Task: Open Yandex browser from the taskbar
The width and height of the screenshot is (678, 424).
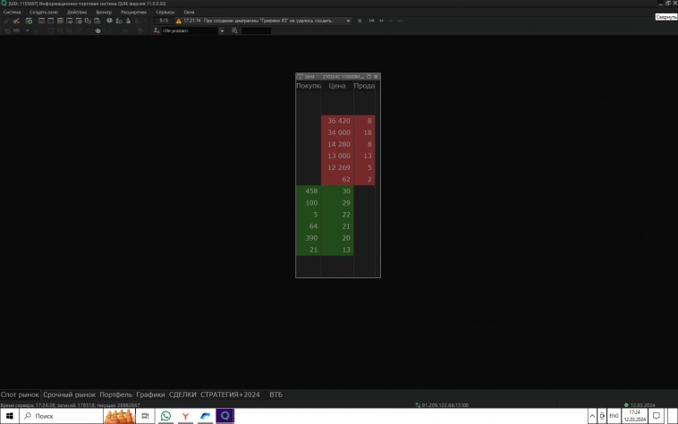Action: (x=185, y=416)
